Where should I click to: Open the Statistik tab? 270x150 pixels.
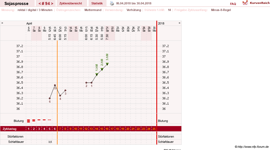point(97,4)
